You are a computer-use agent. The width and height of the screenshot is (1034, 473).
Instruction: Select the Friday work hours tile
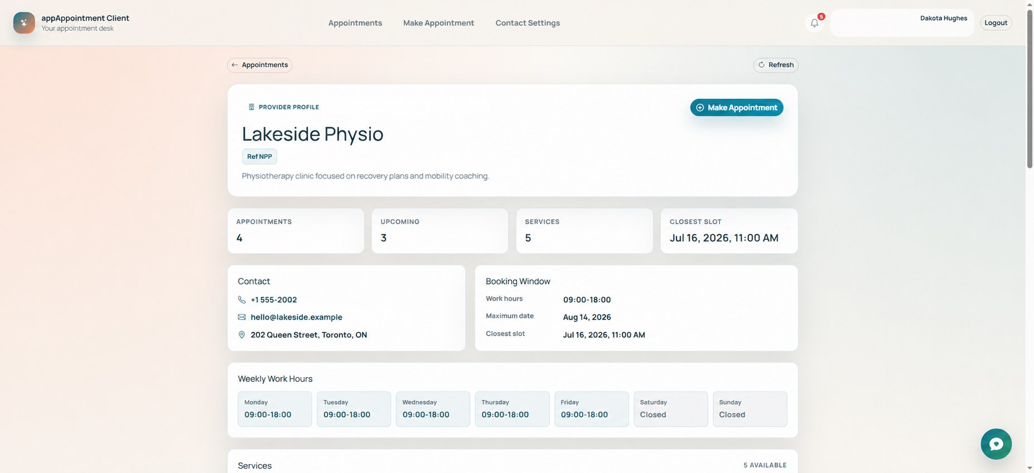tap(592, 409)
